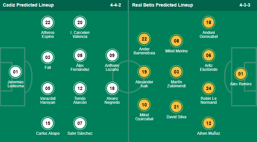Open the Cadiz Predicted Lineup header
The width and height of the screenshot is (257, 142).
[28, 5]
